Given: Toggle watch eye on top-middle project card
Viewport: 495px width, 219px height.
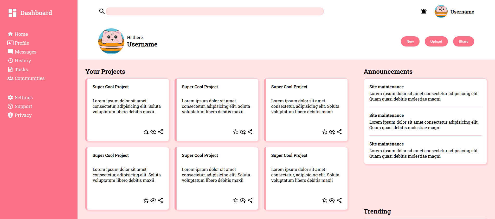Looking at the screenshot, I should coord(243,132).
